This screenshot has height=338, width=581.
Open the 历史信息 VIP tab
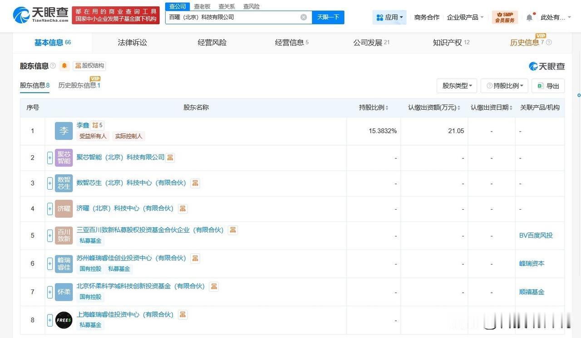(x=527, y=43)
